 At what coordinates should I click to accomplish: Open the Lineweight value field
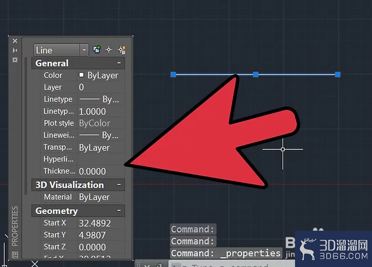(x=101, y=135)
